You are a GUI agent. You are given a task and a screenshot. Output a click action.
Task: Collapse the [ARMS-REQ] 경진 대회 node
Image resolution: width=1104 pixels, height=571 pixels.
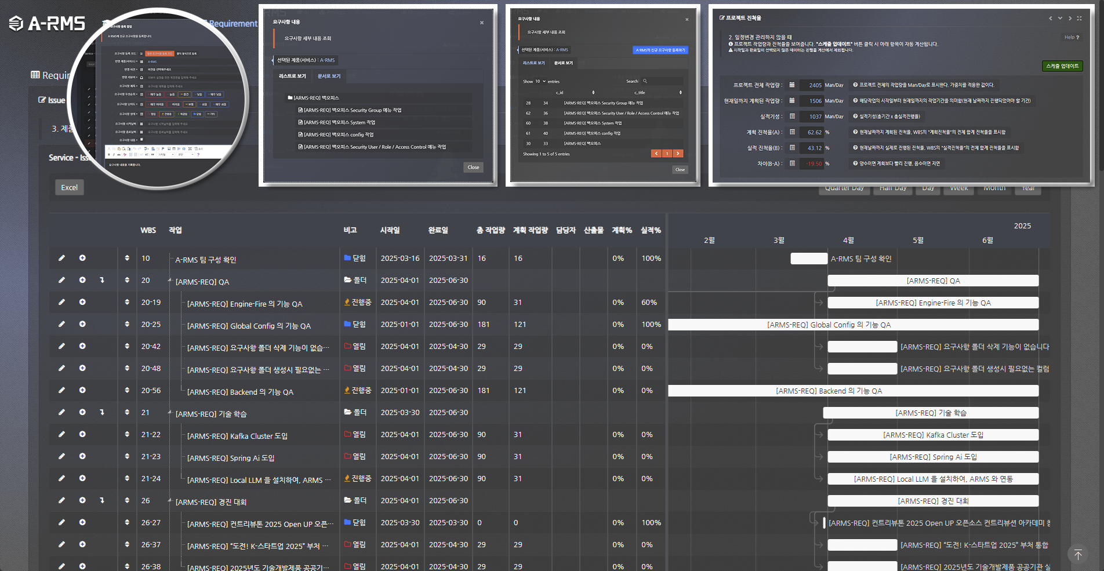pos(170,501)
